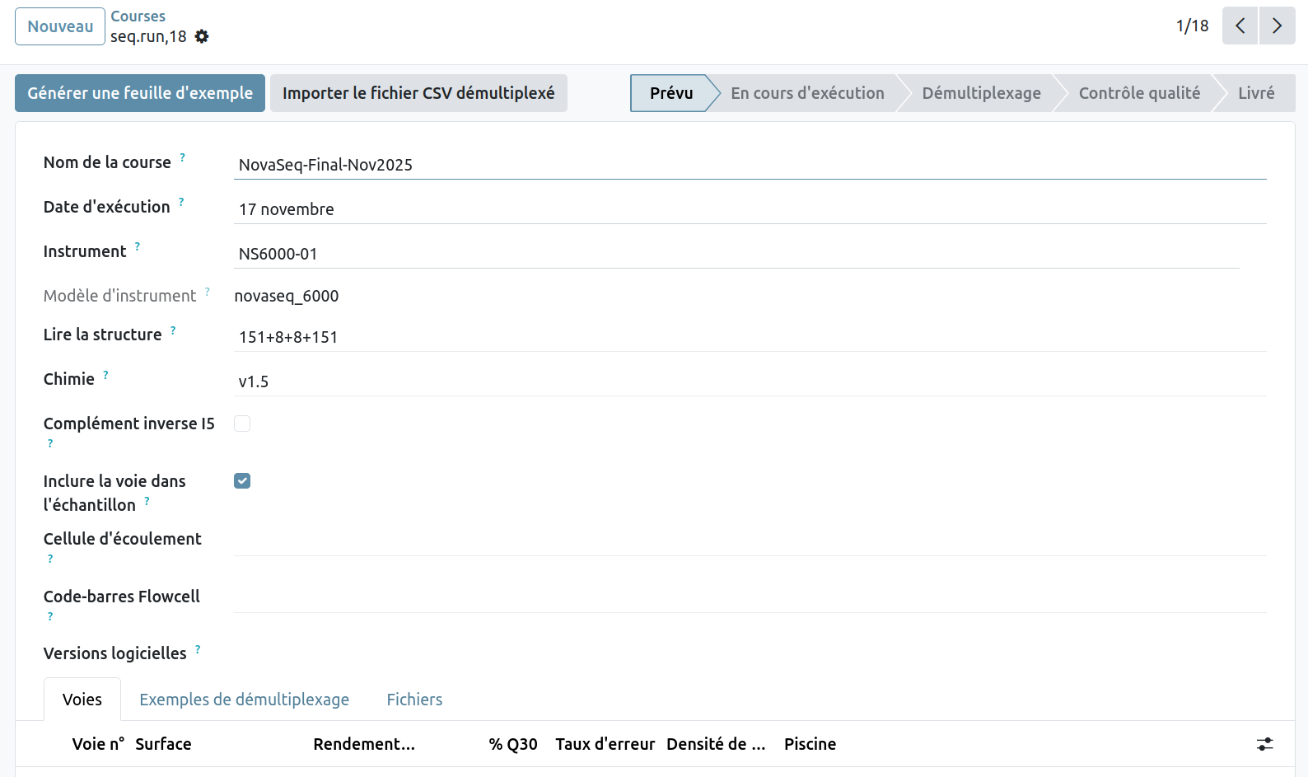Switch to Exemples de démultiplexage tab
1308x777 pixels.
tap(244, 700)
